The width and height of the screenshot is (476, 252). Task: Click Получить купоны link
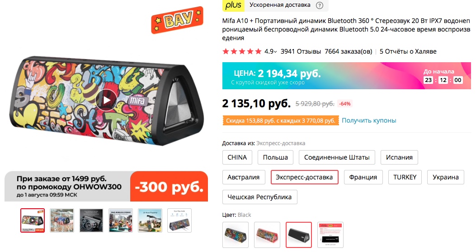click(x=369, y=120)
